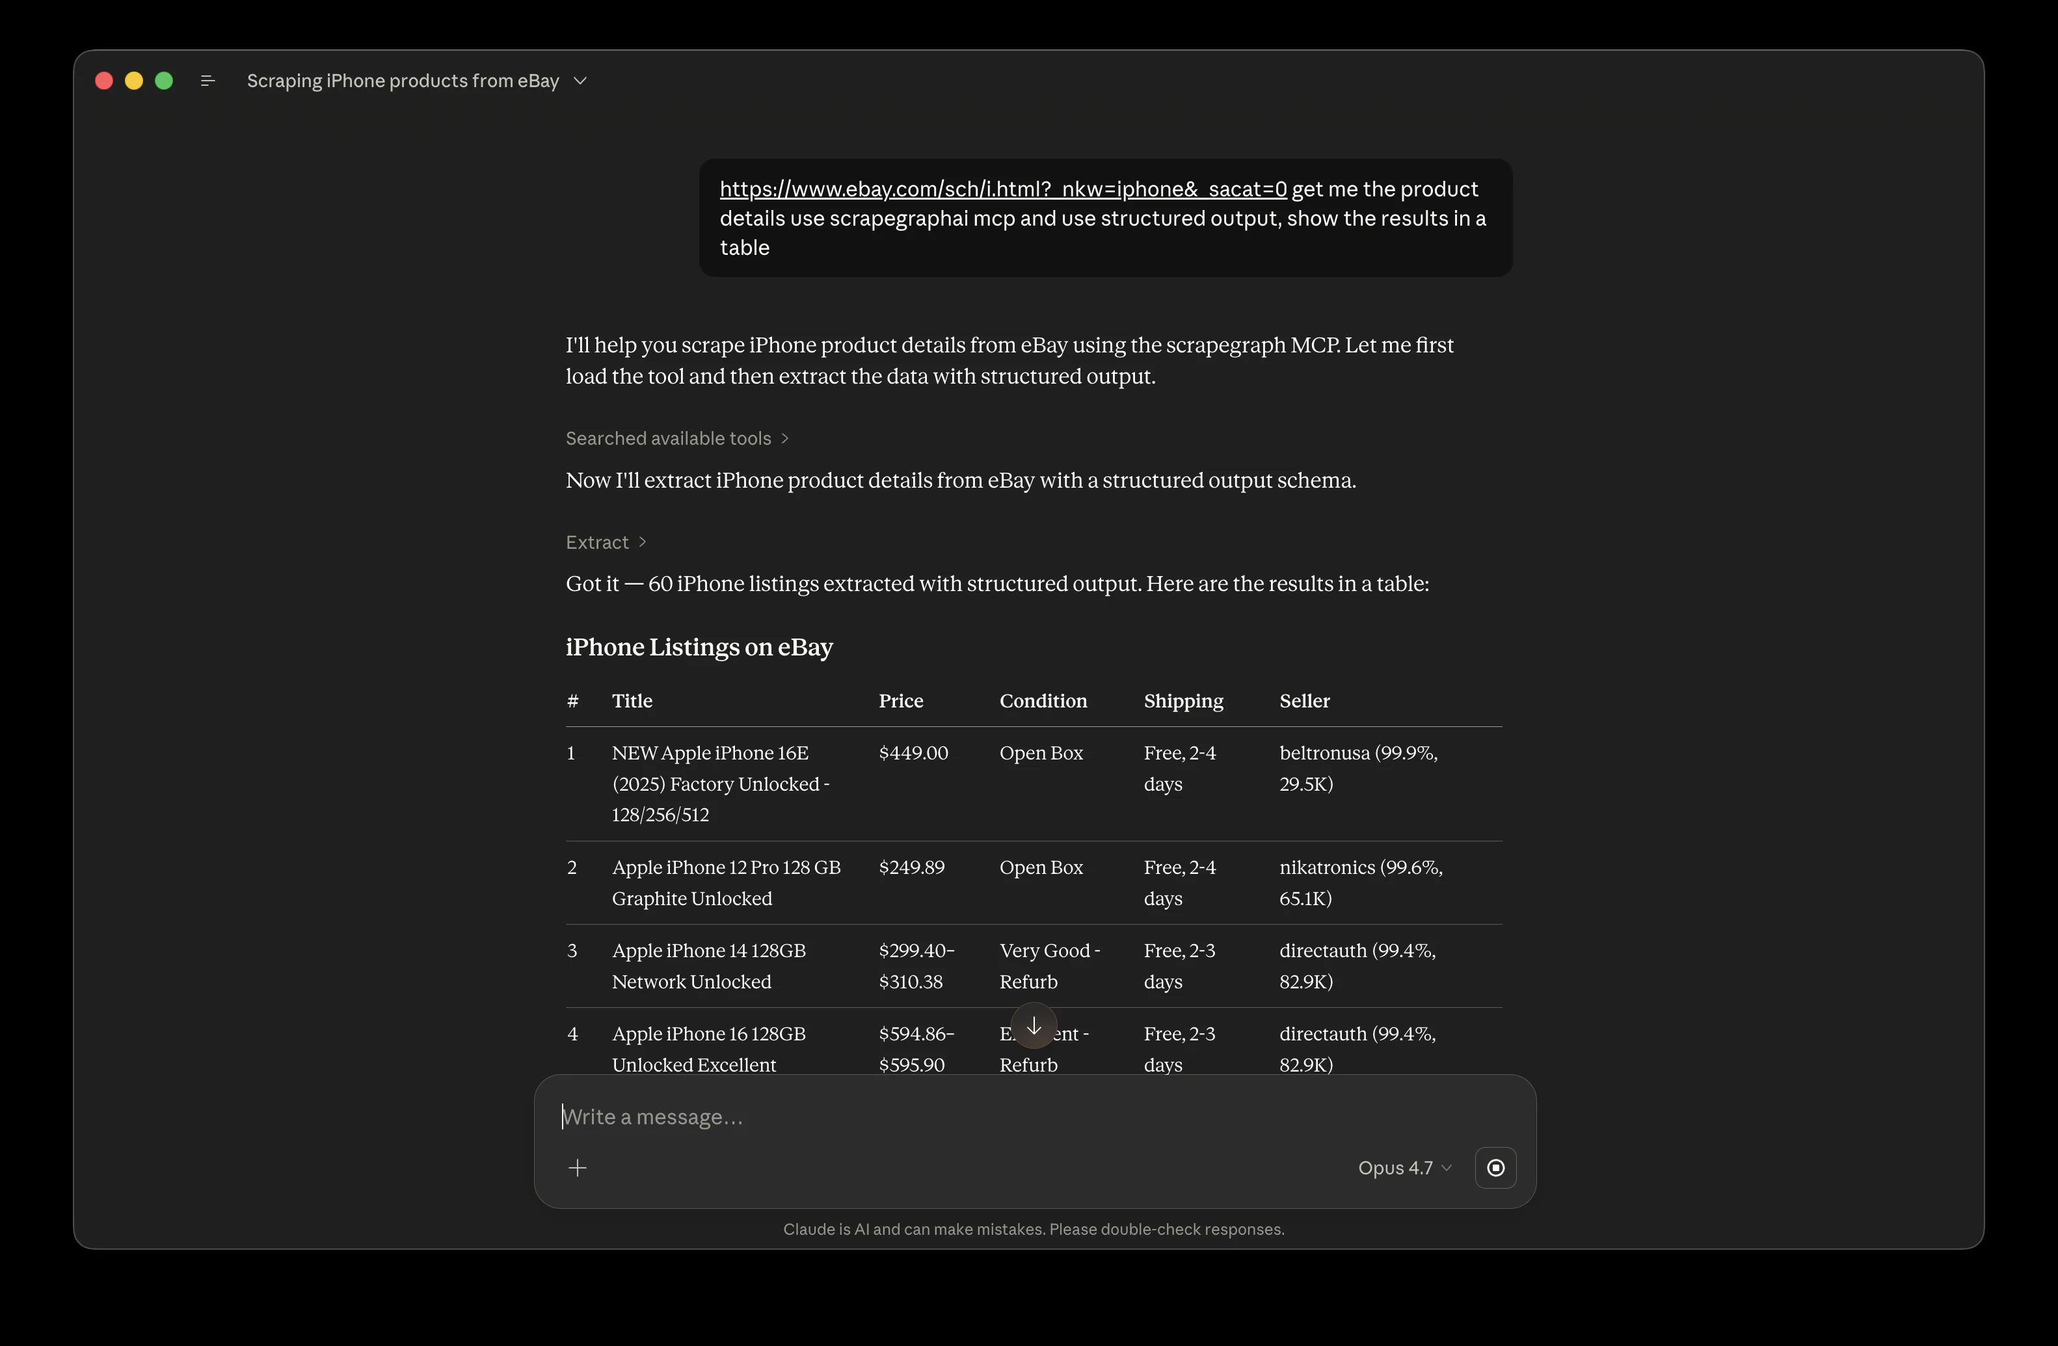Click the scroll to bottom arrow button
The image size is (2058, 1346).
tap(1034, 1025)
